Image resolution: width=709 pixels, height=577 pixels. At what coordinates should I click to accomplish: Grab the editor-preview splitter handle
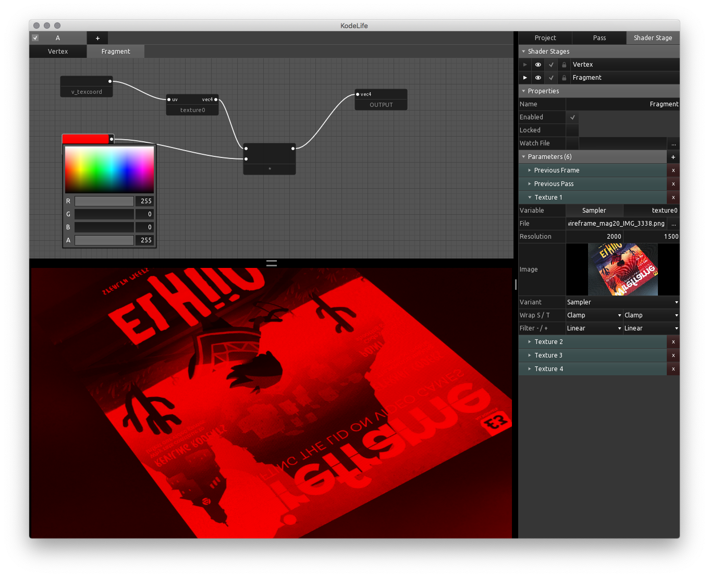pos(272,263)
